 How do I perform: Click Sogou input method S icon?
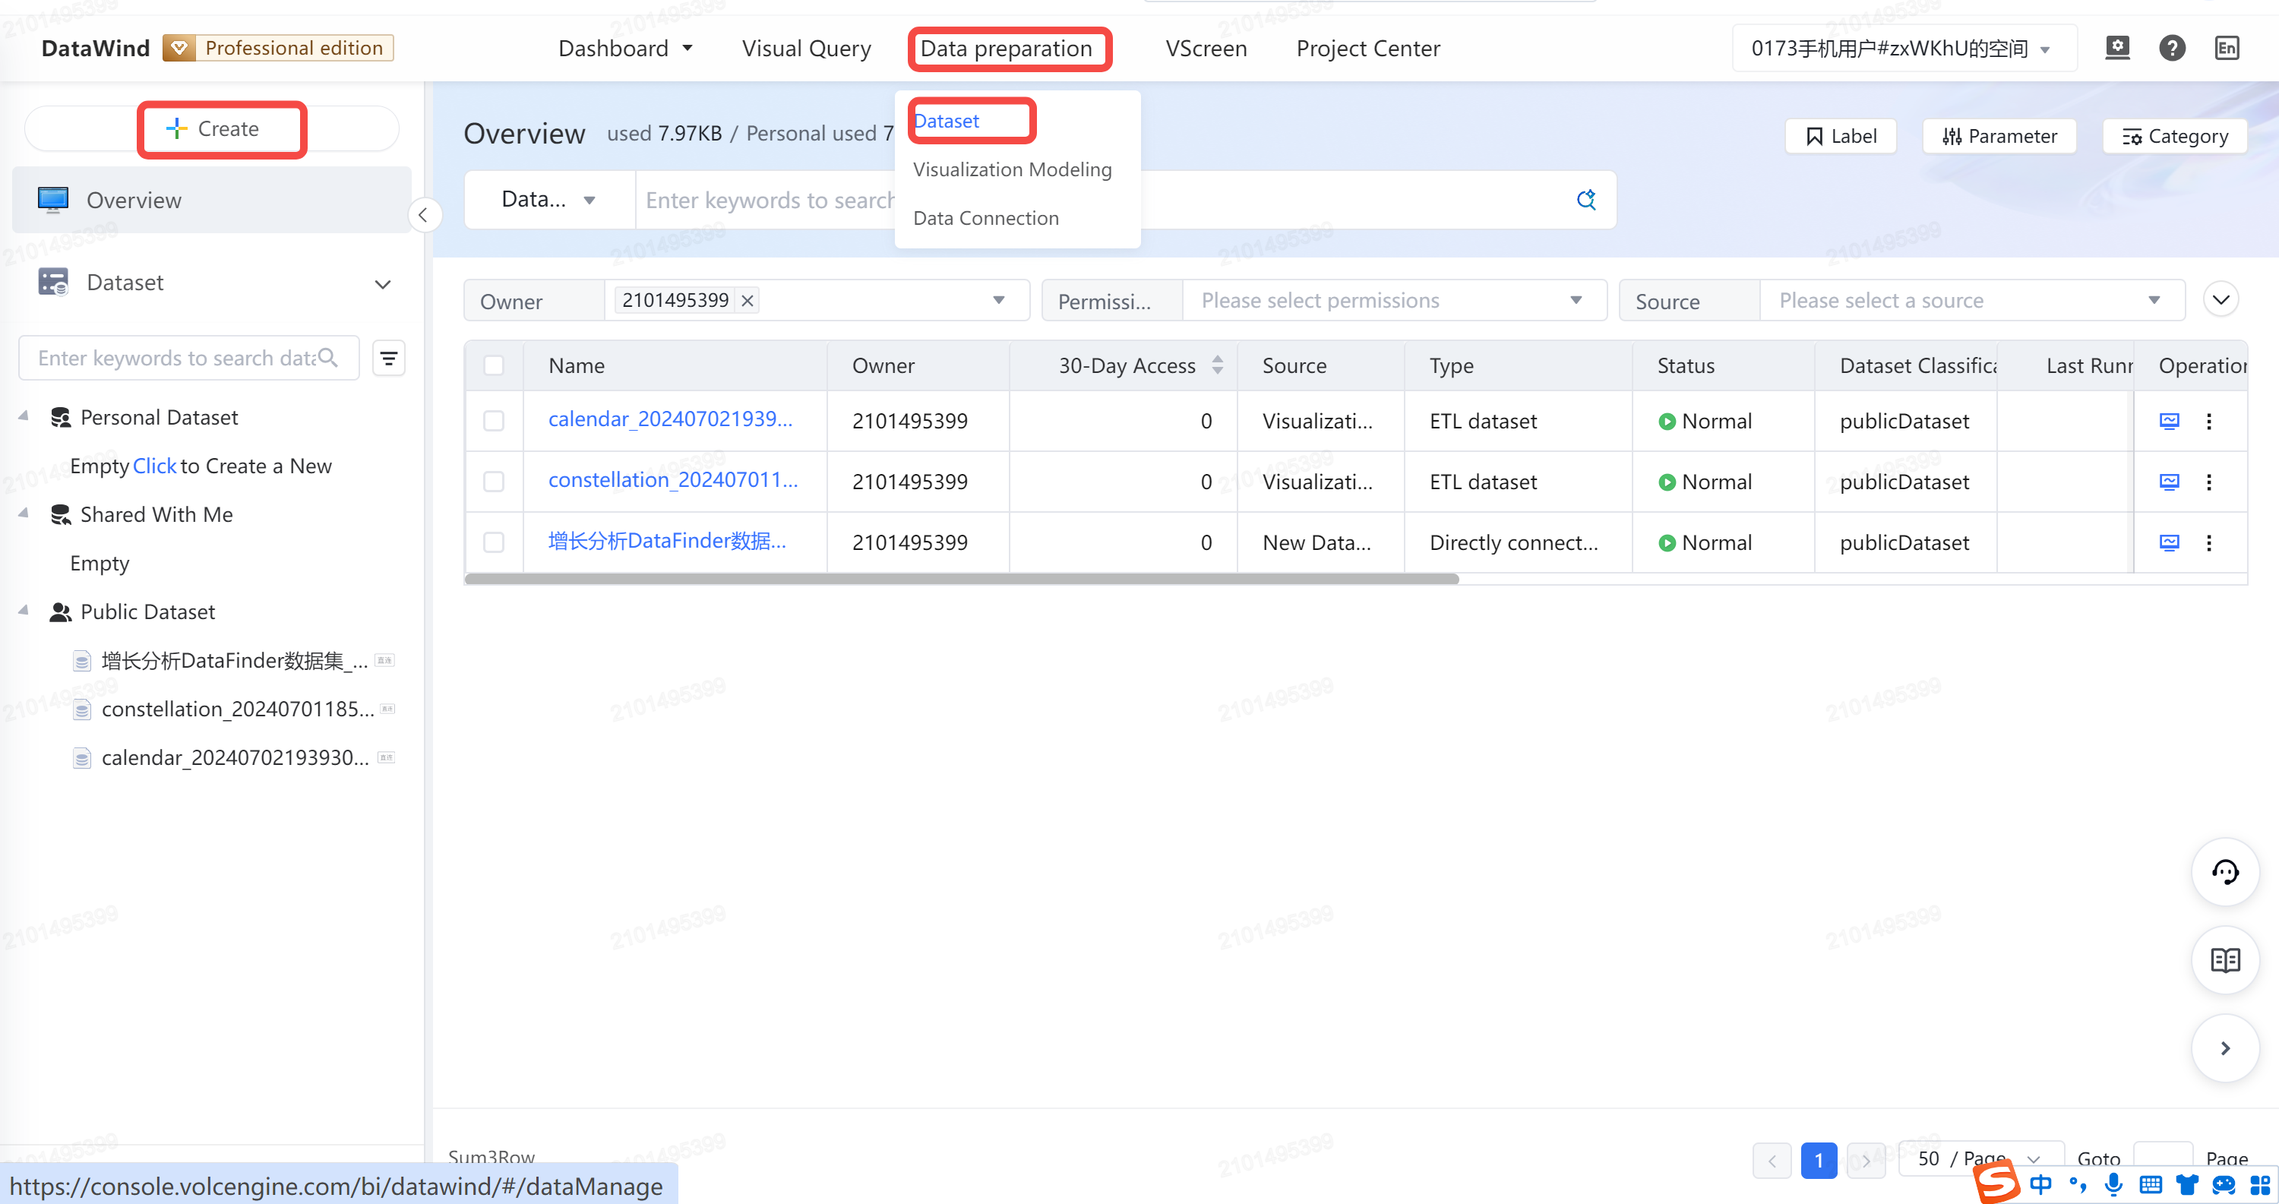point(1996,1183)
